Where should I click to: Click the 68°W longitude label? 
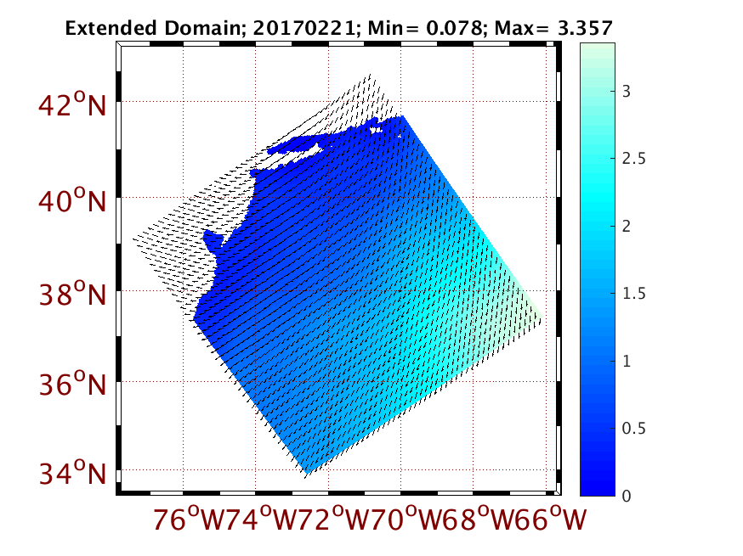[479, 519]
